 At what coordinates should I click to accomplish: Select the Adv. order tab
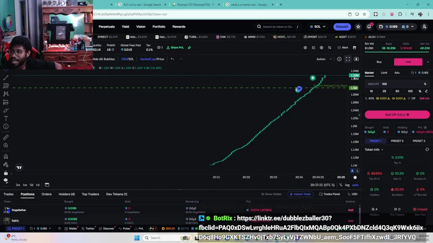(397, 73)
